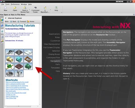Open toolbar options arrow after Help
The height and width of the screenshot is (108, 135).
coord(62,13)
